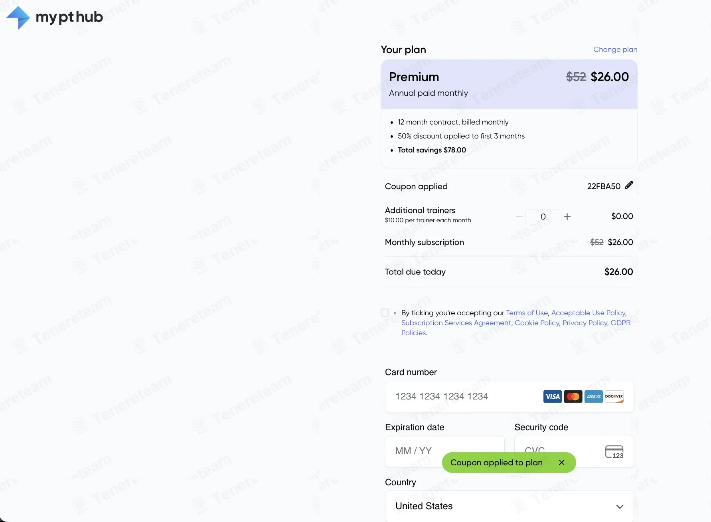Open the Subscription Services Agreement link
Screen dimensions: 711x522
coord(456,323)
